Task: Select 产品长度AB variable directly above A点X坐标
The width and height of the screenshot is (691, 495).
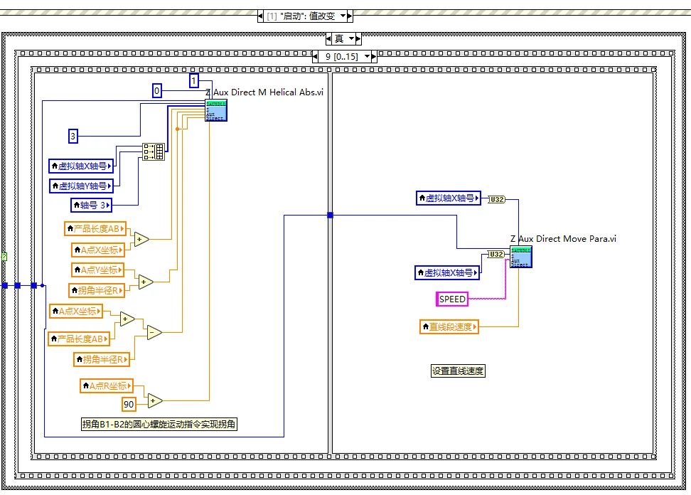Action: pos(95,229)
